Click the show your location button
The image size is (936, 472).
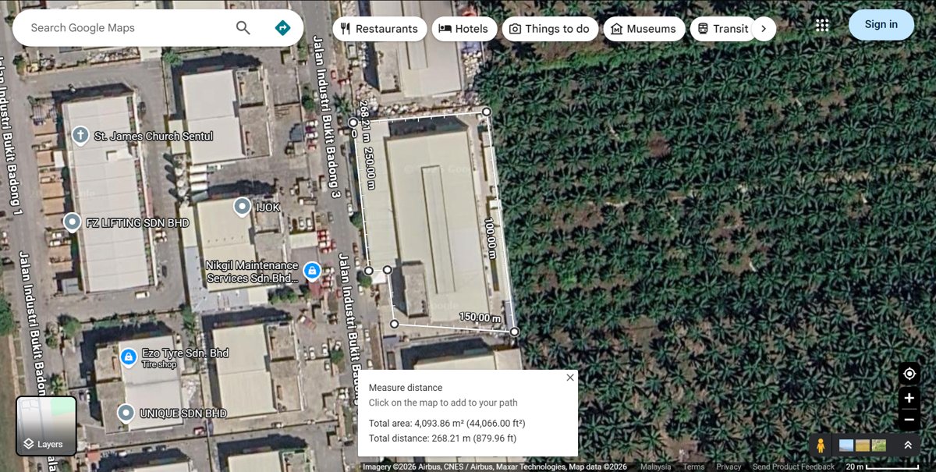pos(909,374)
